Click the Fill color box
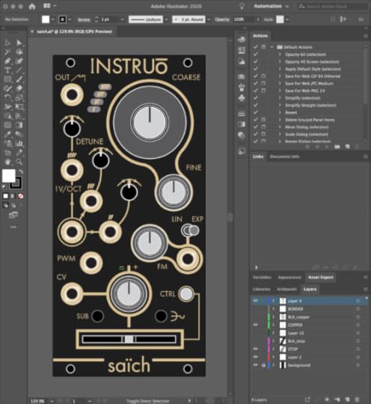Screen dimensions: 371x404 [8, 176]
